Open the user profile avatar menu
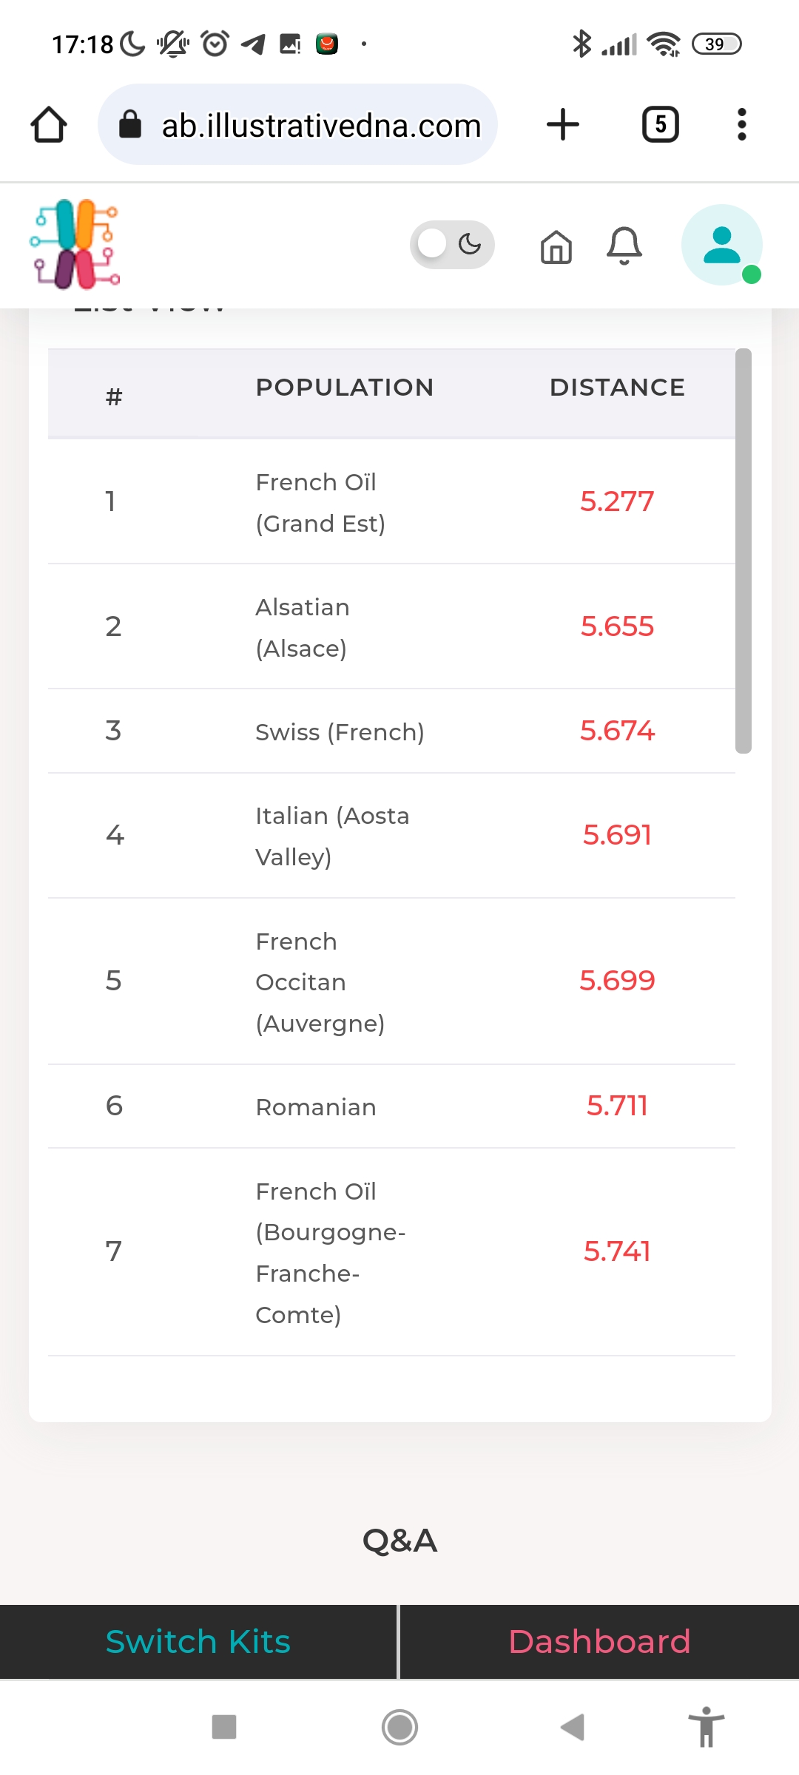This screenshot has width=799, height=1775. click(722, 245)
